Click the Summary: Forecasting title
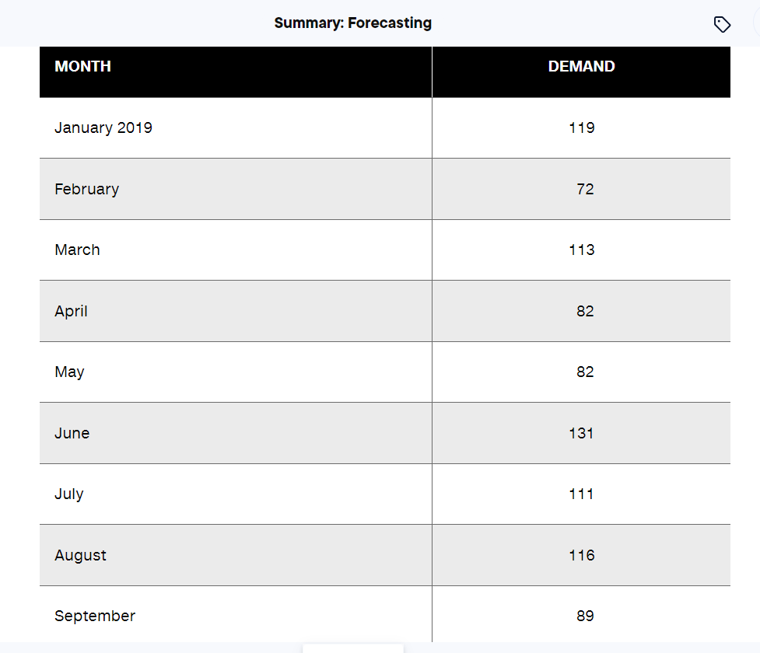This screenshot has width=760, height=653. (x=353, y=23)
